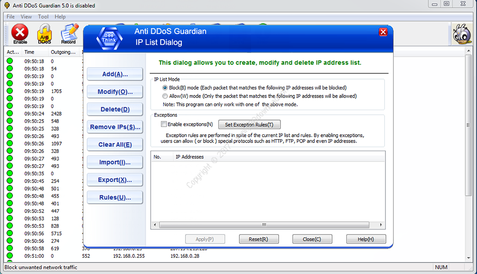Click the Apply(P) button
This screenshot has height=274, width=477.
coord(205,239)
